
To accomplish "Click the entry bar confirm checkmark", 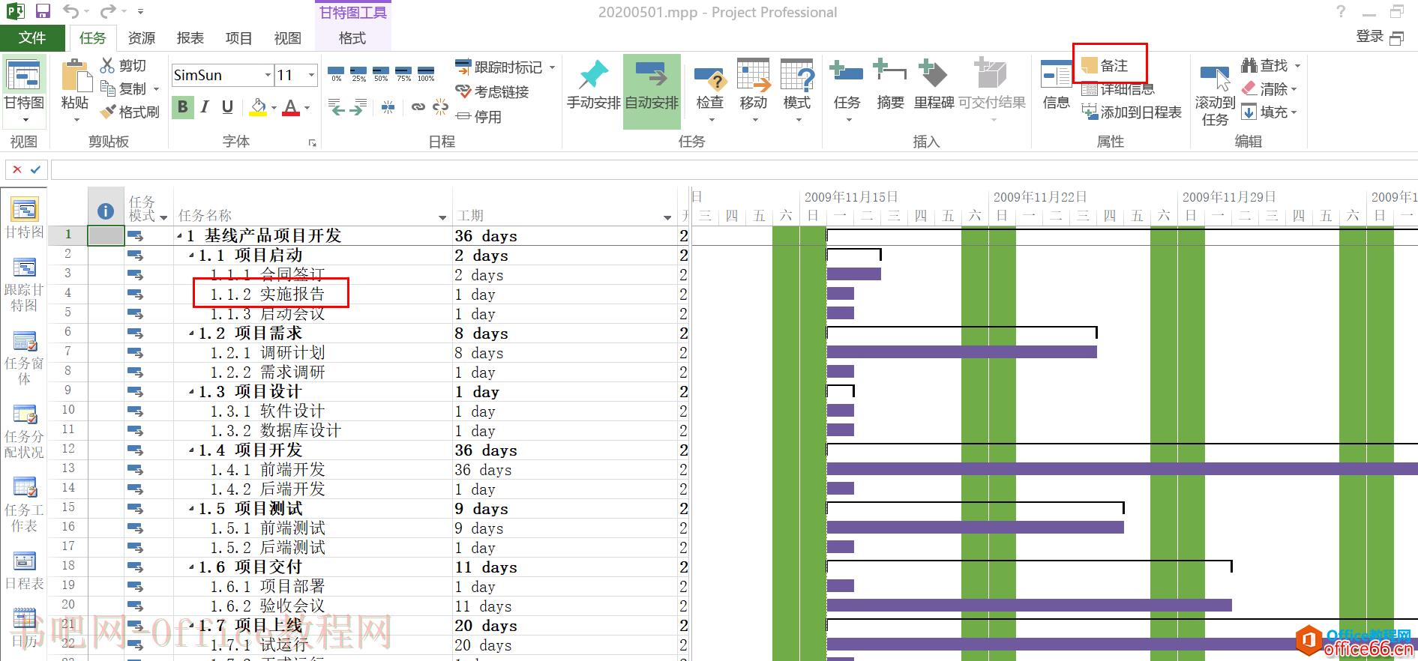I will [35, 169].
